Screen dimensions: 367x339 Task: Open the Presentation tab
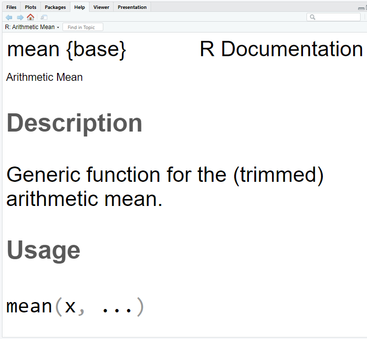pyautogui.click(x=132, y=7)
